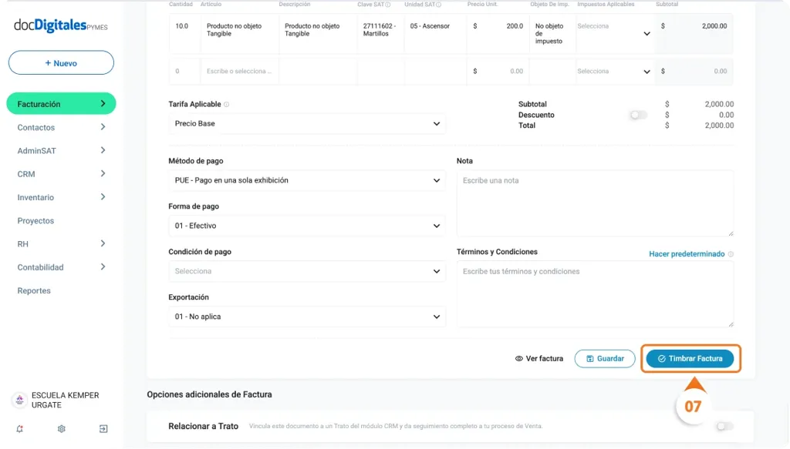Click the info icon beside Clave SAT
Image resolution: width=790 pixels, height=449 pixels.
click(x=388, y=5)
